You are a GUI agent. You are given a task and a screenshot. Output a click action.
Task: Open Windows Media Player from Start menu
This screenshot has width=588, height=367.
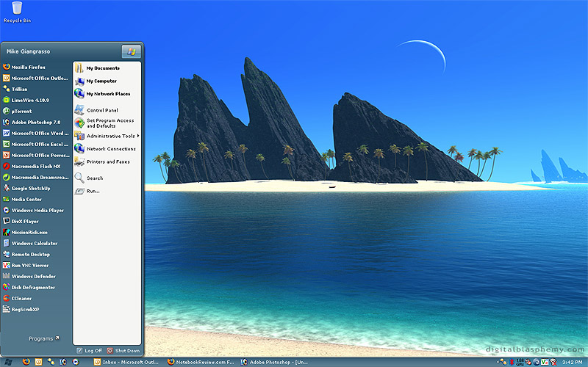(x=33, y=210)
